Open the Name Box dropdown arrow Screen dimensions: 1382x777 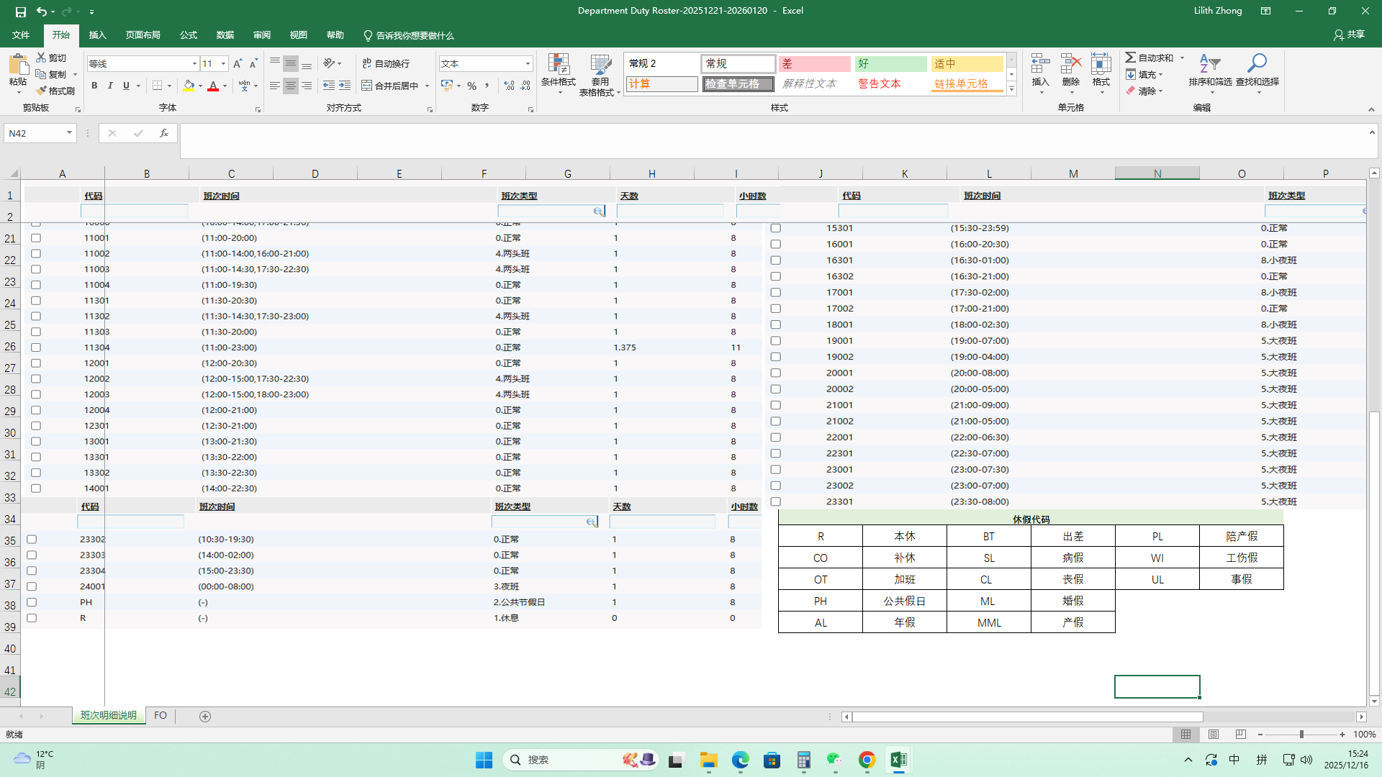tap(69, 133)
